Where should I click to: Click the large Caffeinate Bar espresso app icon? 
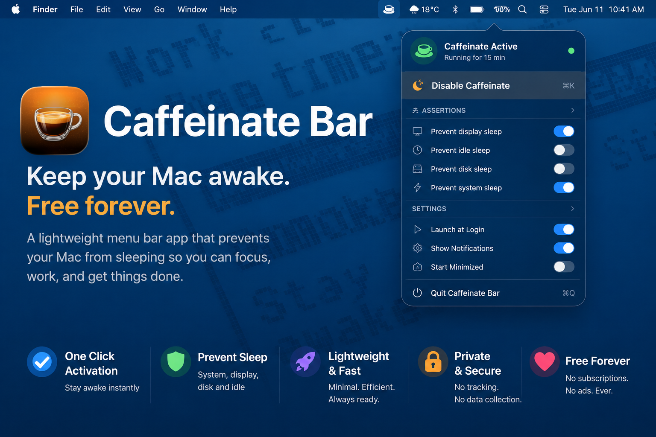click(x=55, y=121)
